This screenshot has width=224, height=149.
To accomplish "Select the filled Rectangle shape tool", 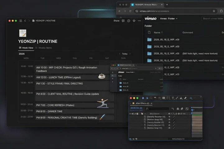I will (x=164, y=98).
